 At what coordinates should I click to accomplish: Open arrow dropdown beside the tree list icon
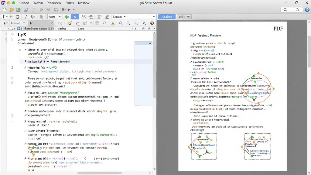(91, 23)
